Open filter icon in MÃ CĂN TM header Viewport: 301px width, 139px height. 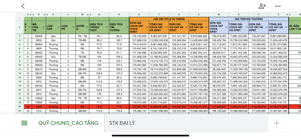(44, 27)
